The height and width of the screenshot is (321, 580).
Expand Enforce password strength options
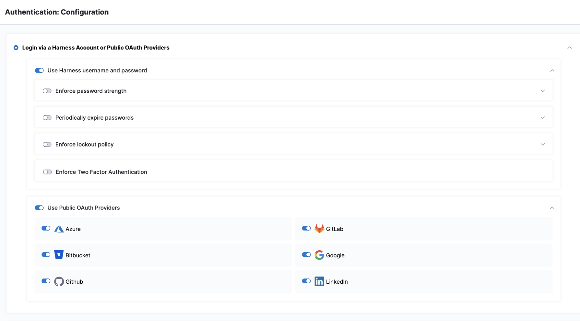pyautogui.click(x=542, y=91)
